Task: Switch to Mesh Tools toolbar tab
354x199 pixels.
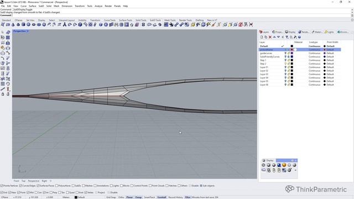Action: [x=170, y=20]
